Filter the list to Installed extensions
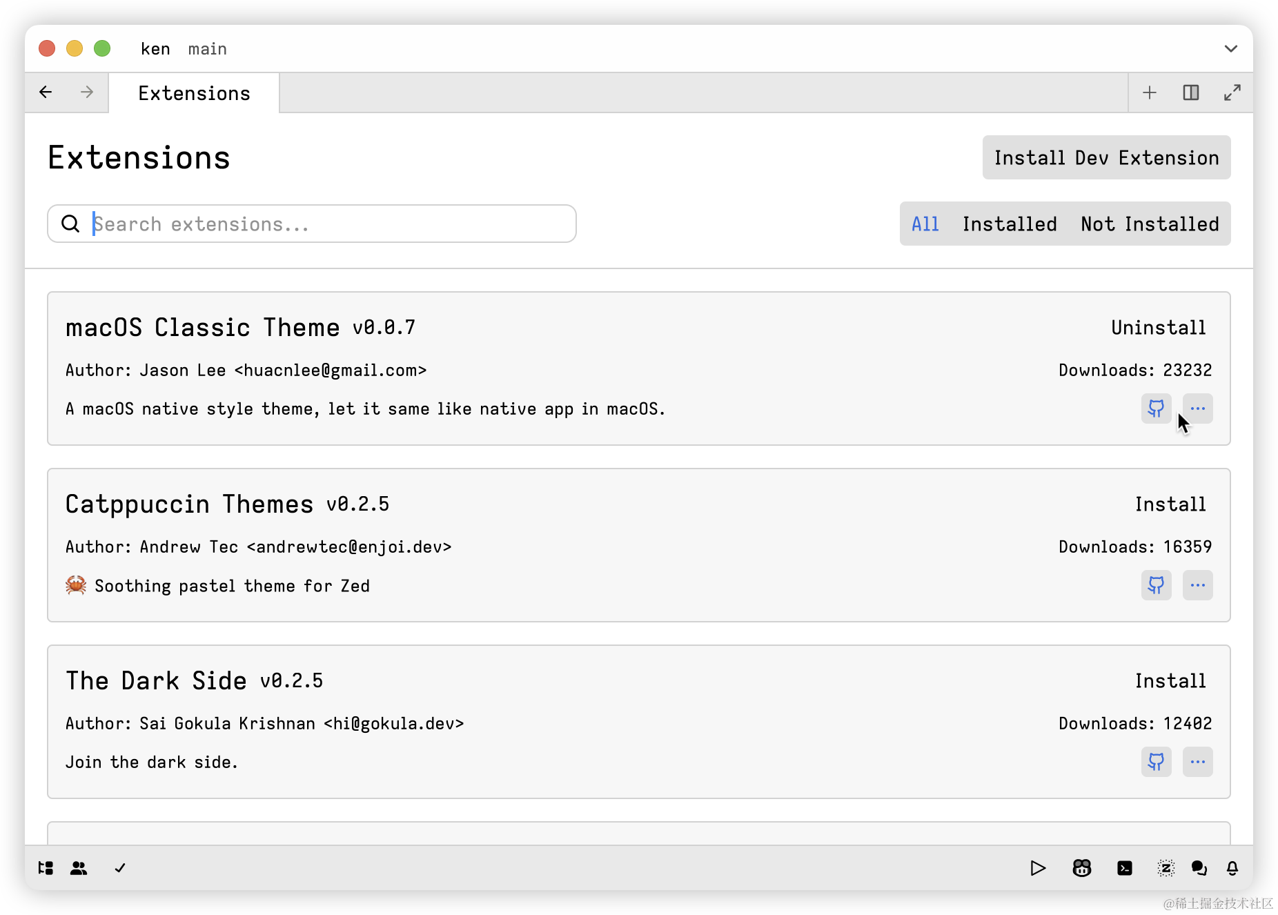The height and width of the screenshot is (915, 1278). pos(1010,224)
